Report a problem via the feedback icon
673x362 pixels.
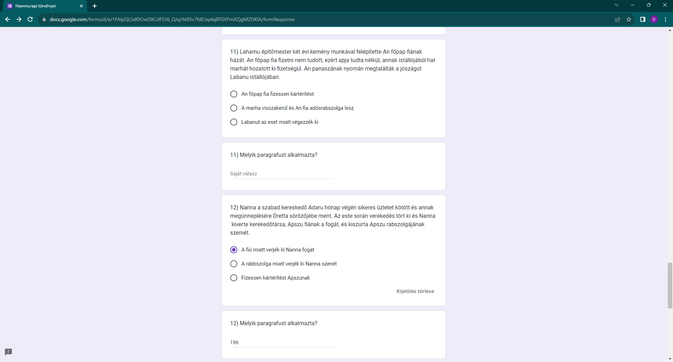coord(8,351)
